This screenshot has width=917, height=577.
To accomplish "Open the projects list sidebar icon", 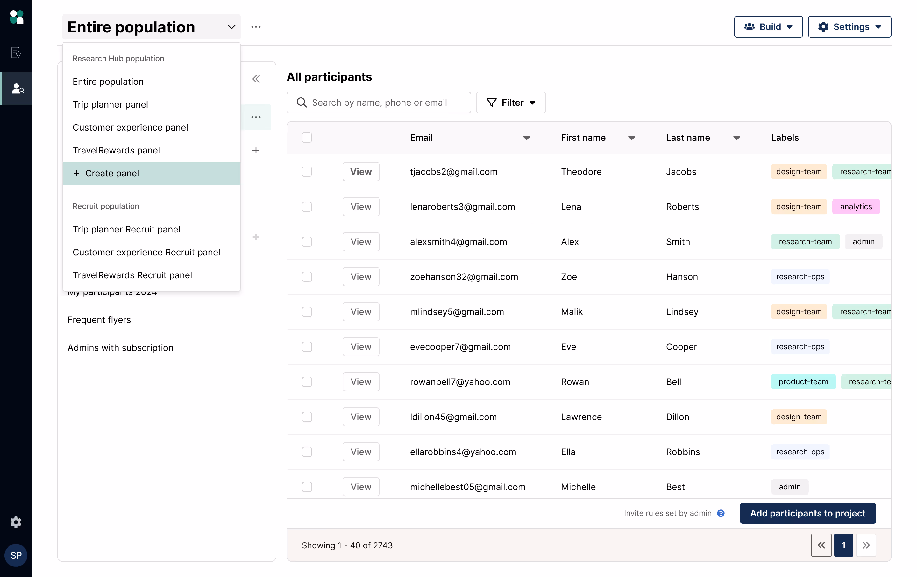I will point(16,53).
